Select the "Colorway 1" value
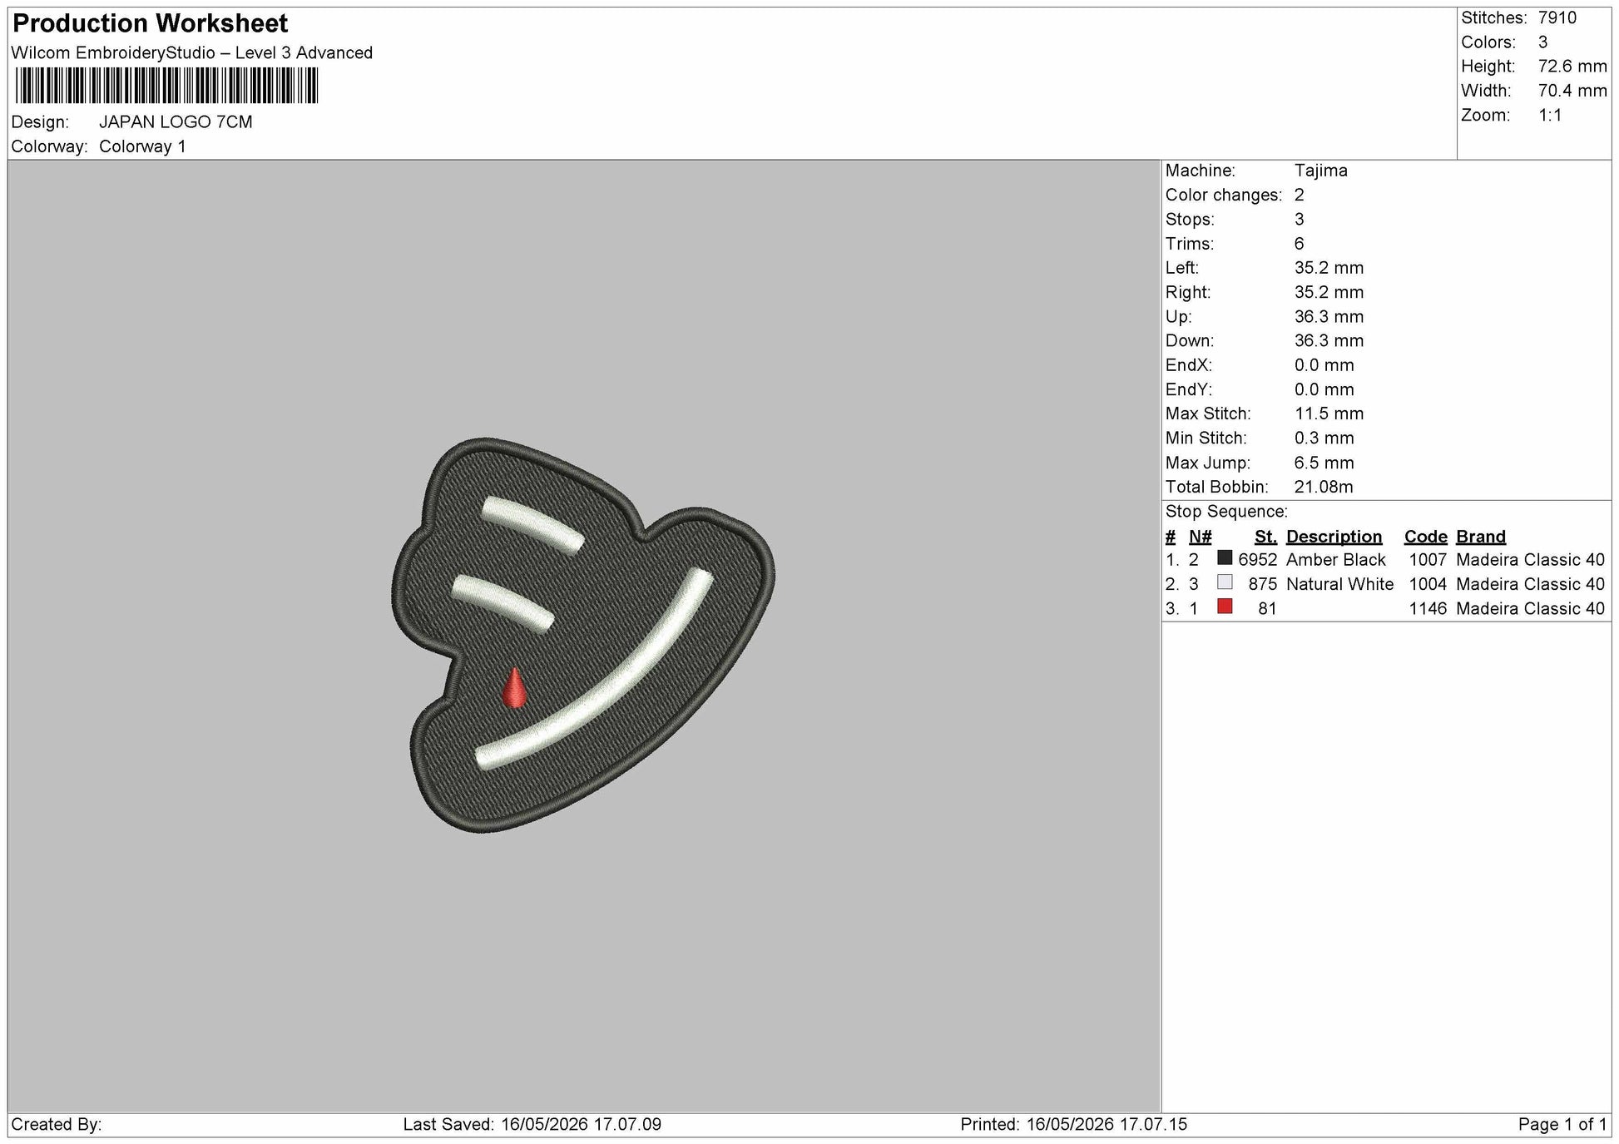Image resolution: width=1619 pixels, height=1144 pixels. coord(142,147)
